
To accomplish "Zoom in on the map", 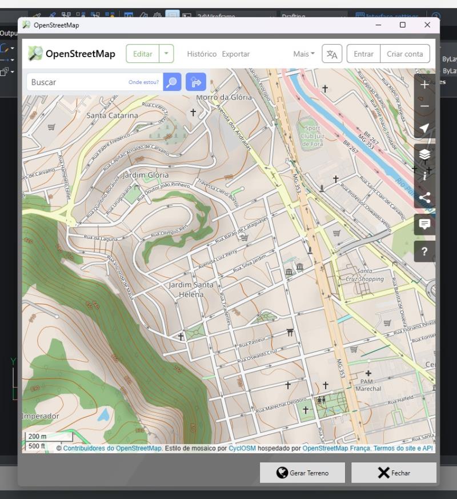I will tap(424, 85).
